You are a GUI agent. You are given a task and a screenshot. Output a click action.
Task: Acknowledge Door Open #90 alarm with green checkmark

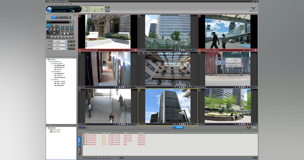(x=124, y=50)
